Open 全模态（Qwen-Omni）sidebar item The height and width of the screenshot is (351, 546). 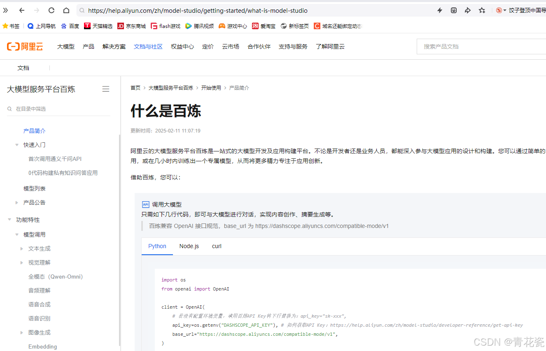pyautogui.click(x=56, y=277)
